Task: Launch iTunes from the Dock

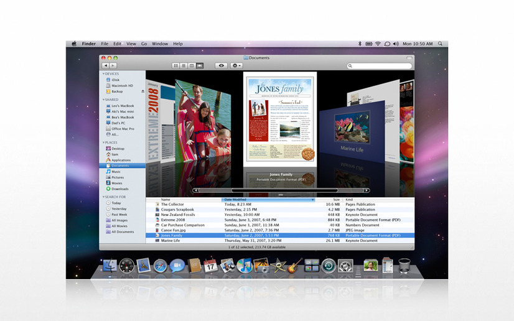Action: pyautogui.click(x=245, y=266)
